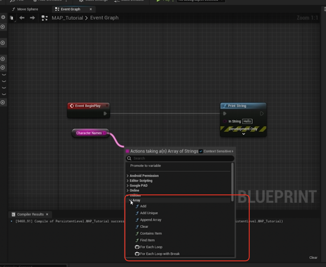Click the In String Hello value box
Image resolution: width=326 pixels, height=267 pixels.
(247, 121)
